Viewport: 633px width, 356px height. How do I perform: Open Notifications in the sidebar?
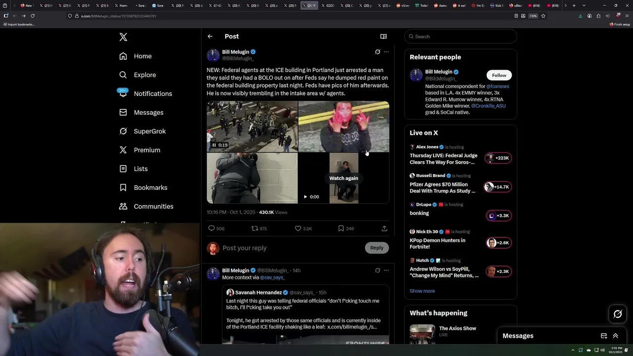coord(145,93)
